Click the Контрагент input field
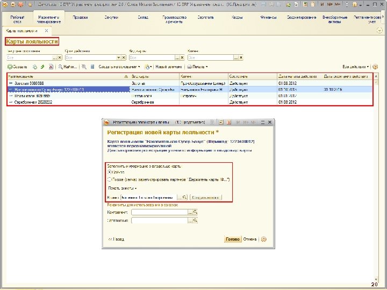Screen dimensions: 387x290 (160, 212)
